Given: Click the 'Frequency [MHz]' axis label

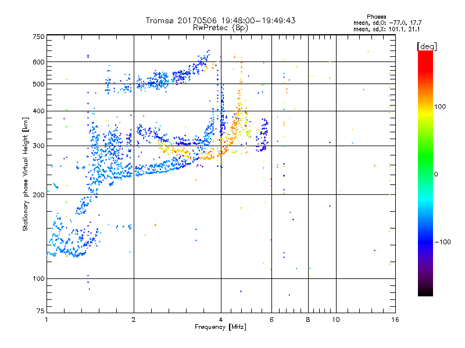Looking at the screenshot, I should pyautogui.click(x=220, y=327).
